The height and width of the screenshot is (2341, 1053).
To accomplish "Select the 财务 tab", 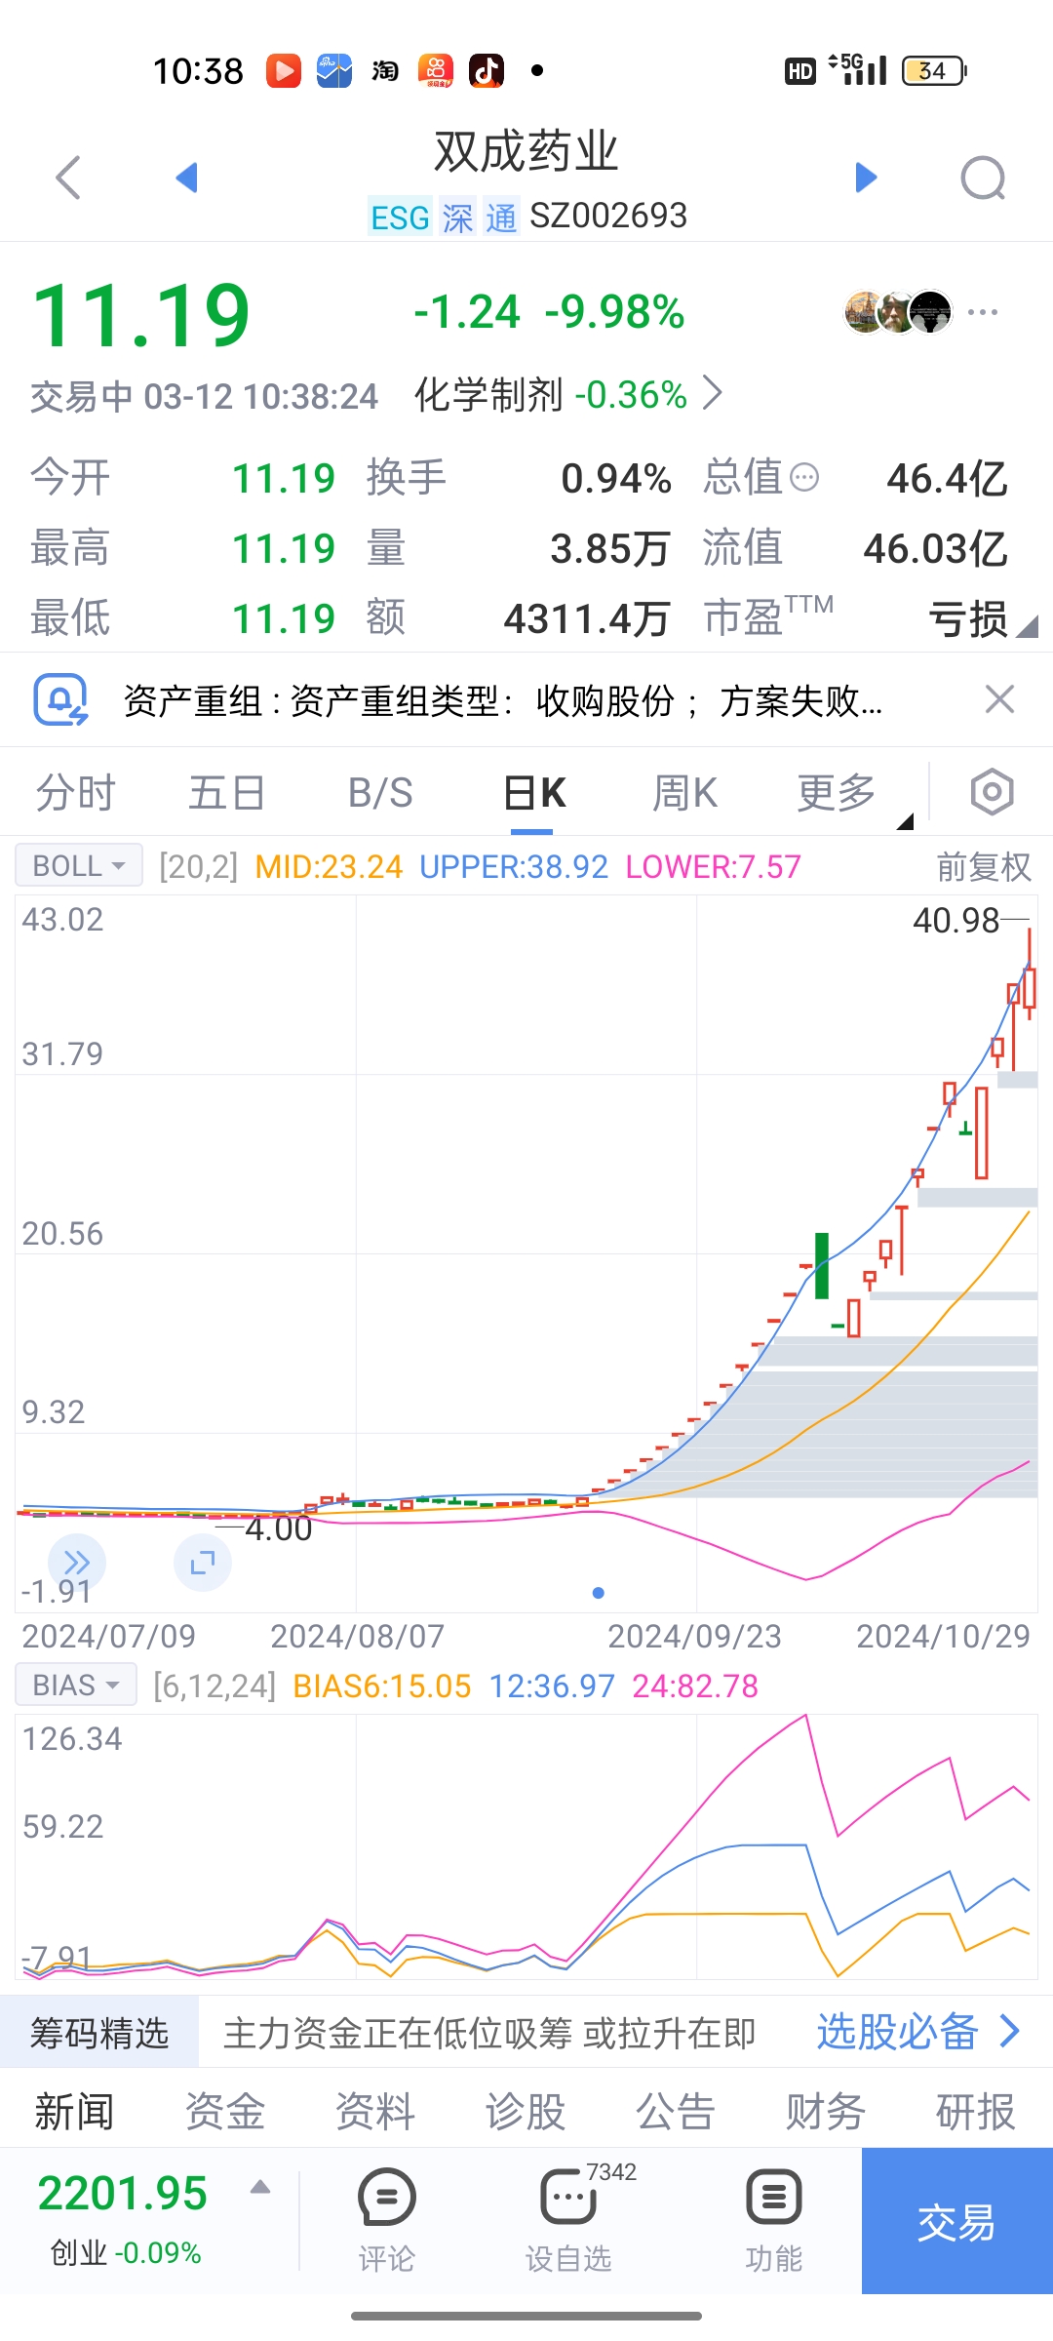I will 826,2112.
